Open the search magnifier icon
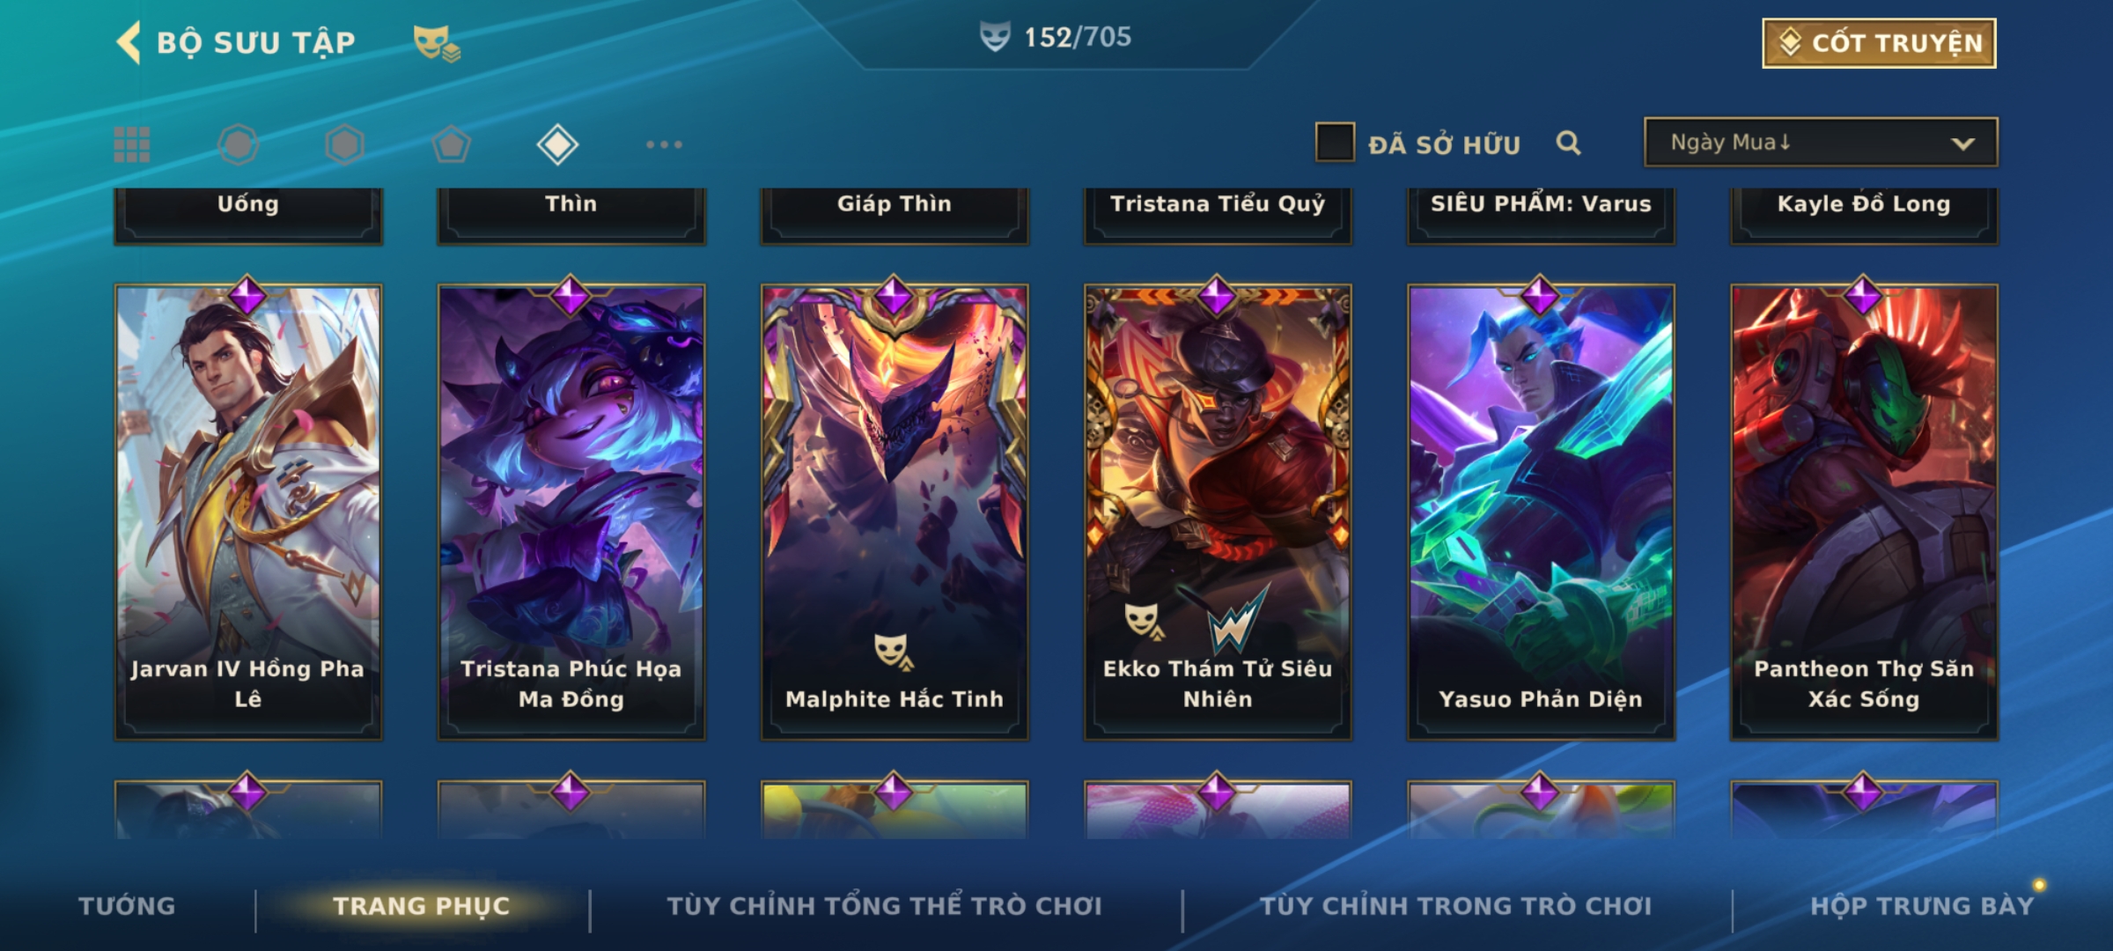This screenshot has height=951, width=2113. pyautogui.click(x=1568, y=143)
